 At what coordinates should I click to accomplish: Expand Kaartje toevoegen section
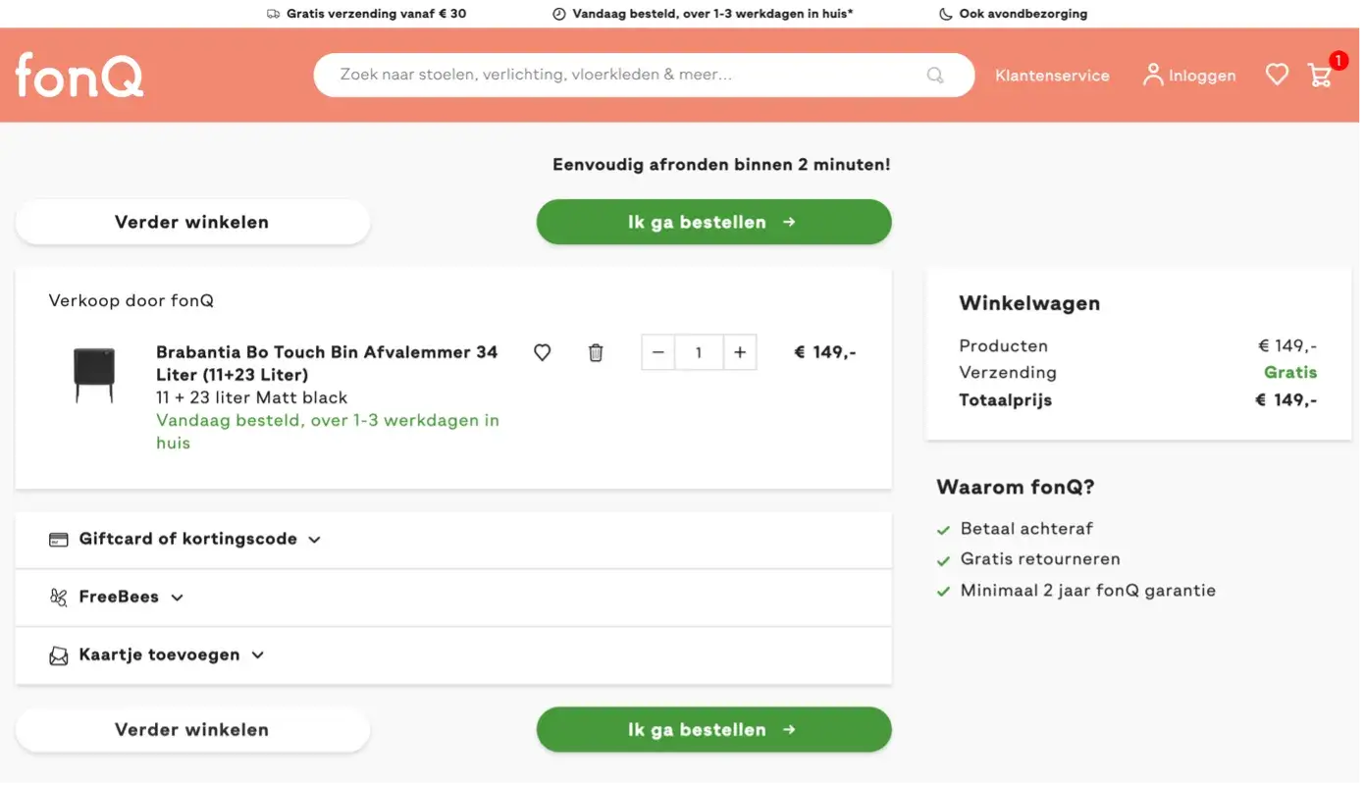pyautogui.click(x=159, y=654)
